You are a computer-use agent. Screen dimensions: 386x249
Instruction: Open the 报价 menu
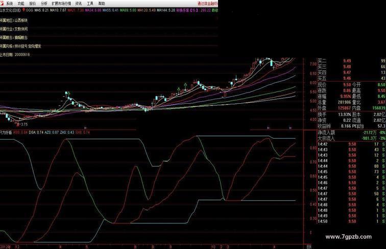tap(33, 4)
